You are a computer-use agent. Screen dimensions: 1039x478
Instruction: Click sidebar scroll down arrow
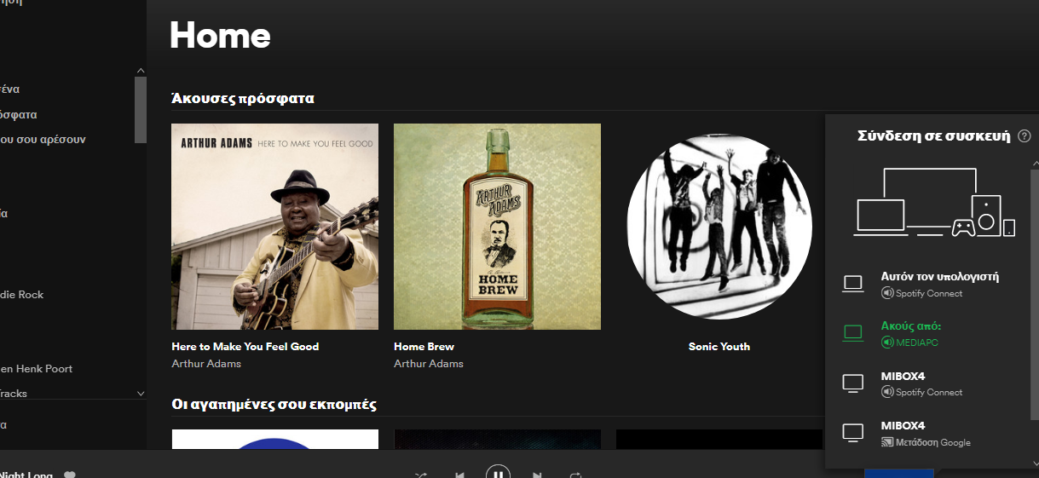141,393
